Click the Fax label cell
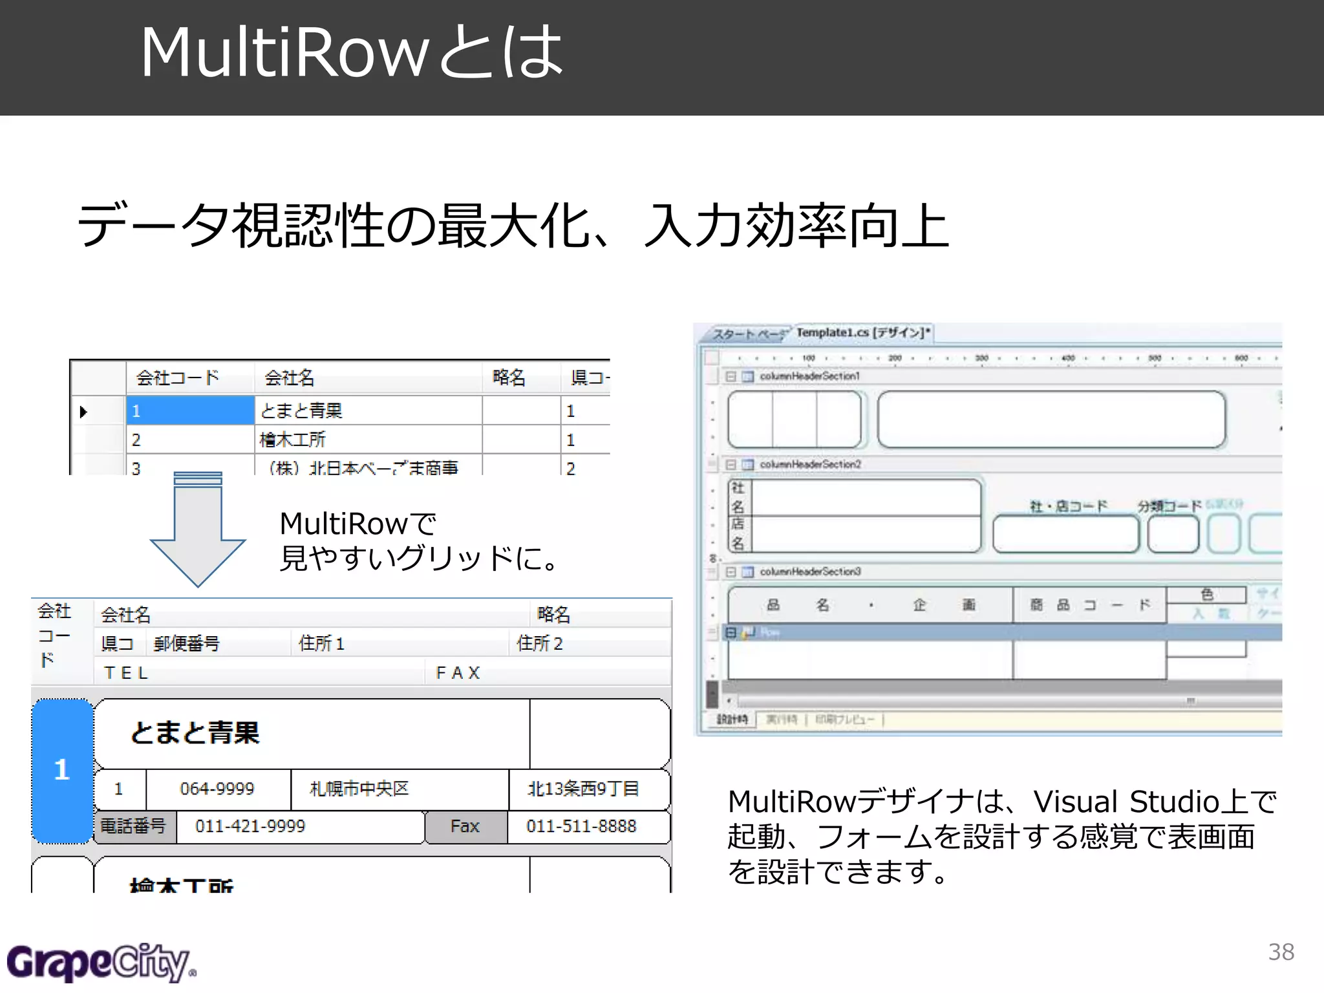The image size is (1324, 993). 465,826
